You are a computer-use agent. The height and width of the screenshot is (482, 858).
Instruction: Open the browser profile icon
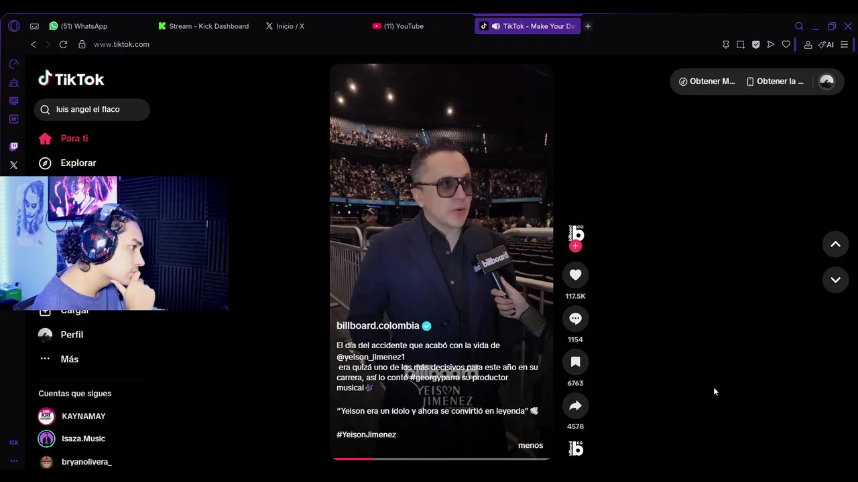pos(808,44)
